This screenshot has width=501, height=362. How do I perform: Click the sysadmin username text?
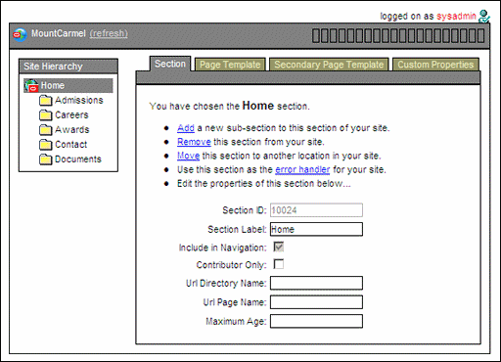[x=456, y=16]
